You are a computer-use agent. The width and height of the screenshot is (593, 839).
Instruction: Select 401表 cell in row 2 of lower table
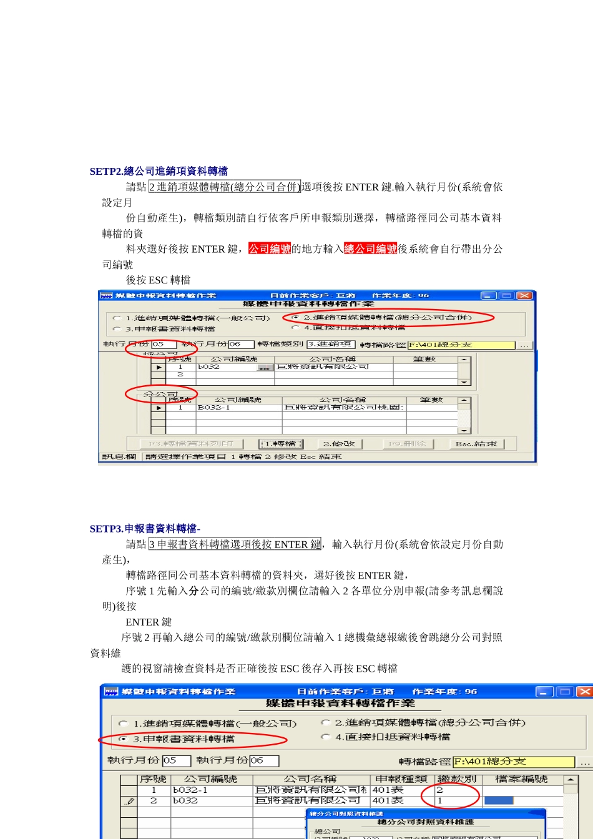tap(402, 800)
